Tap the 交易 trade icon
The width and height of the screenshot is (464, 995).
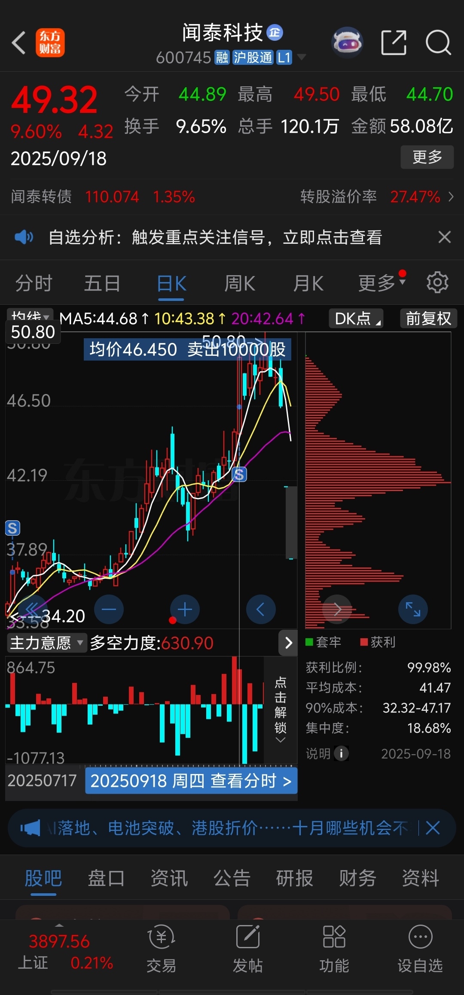click(161, 949)
